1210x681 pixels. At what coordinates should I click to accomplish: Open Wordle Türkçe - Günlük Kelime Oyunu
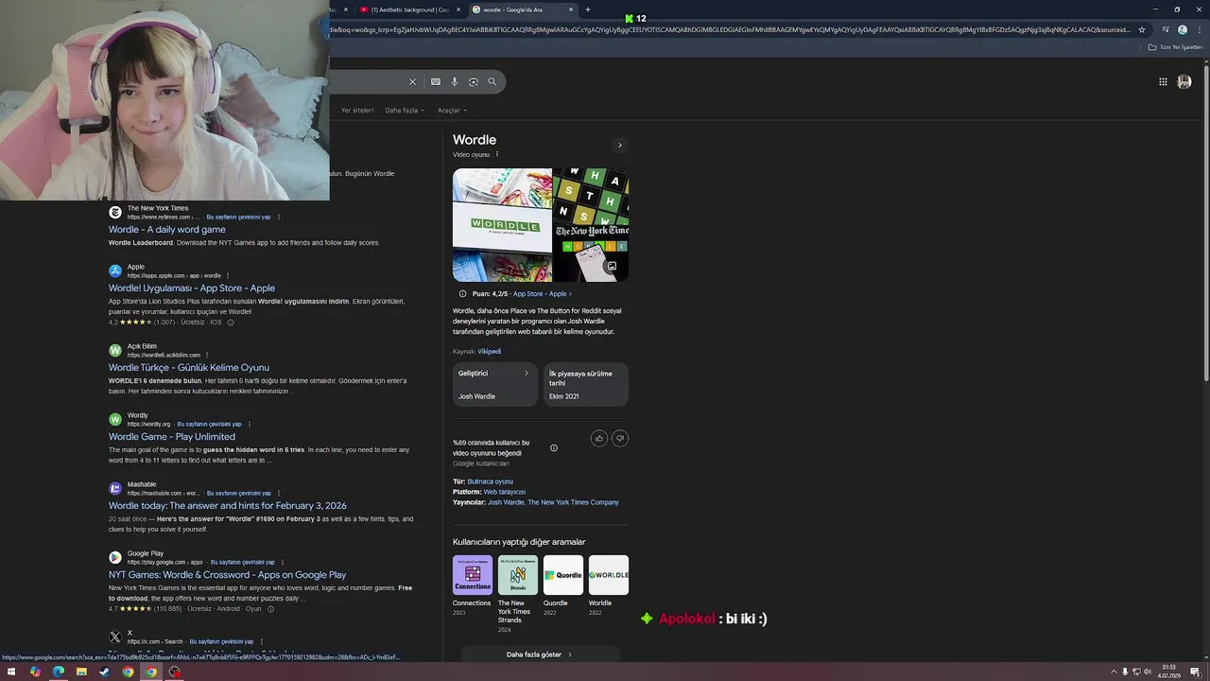189,368
